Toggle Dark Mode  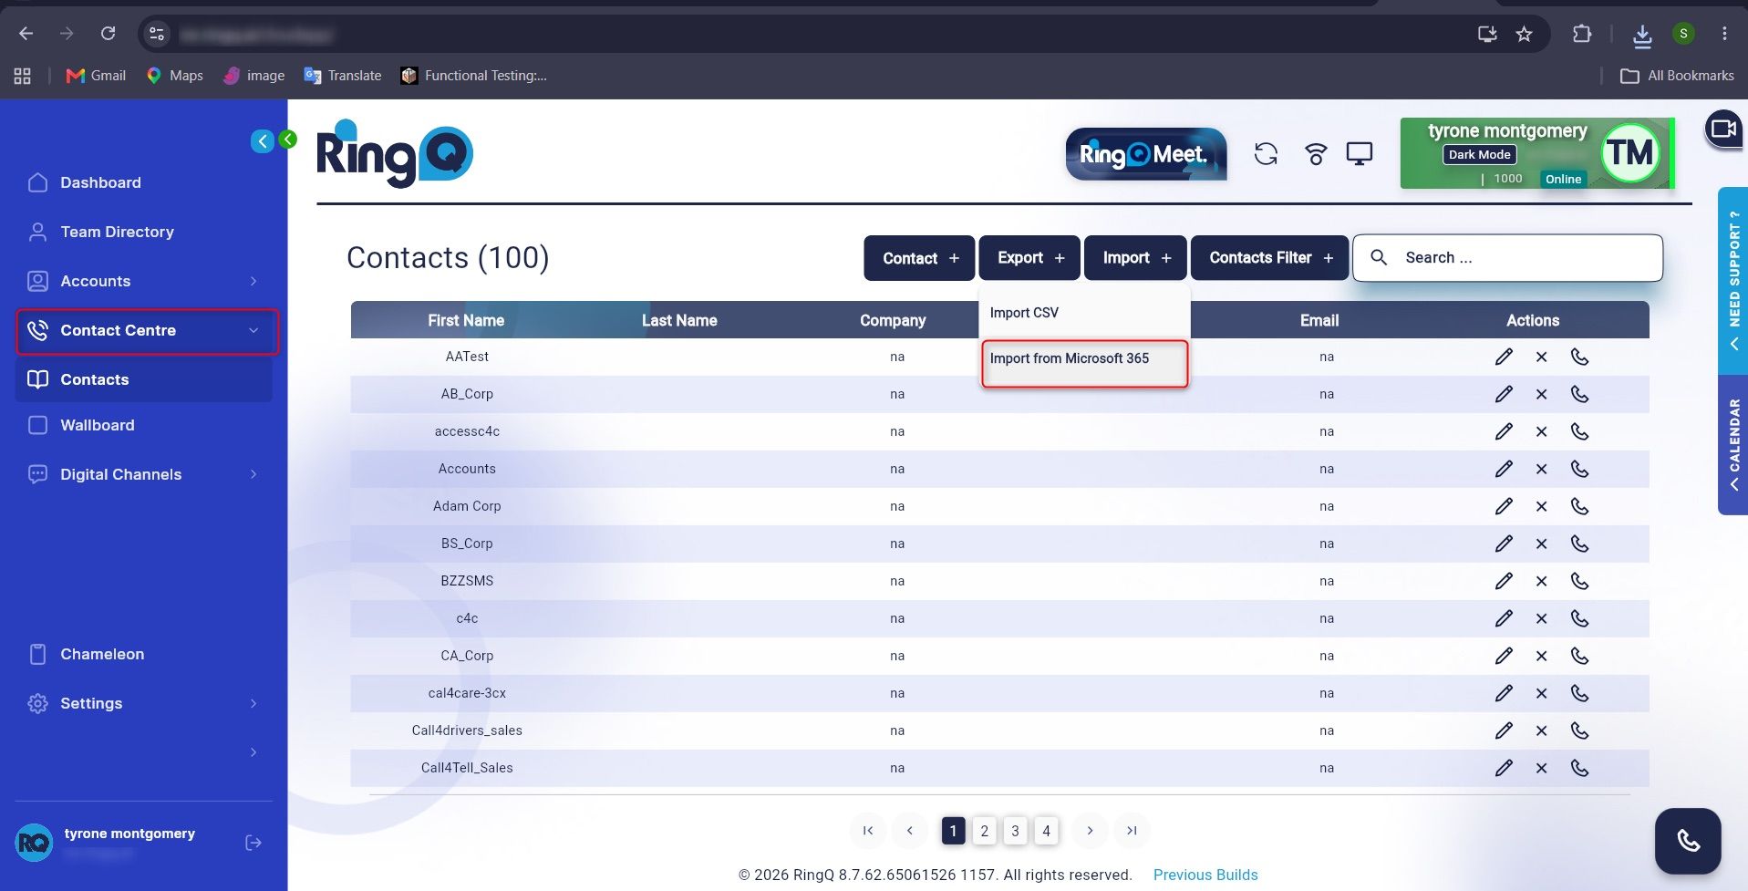pos(1479,155)
